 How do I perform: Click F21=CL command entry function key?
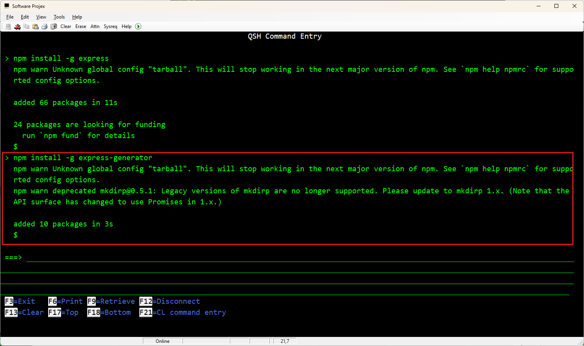(x=183, y=312)
